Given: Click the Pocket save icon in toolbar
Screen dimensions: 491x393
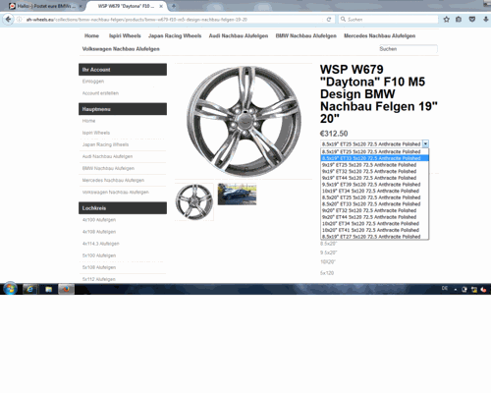Looking at the screenshot, I should 472,20.
